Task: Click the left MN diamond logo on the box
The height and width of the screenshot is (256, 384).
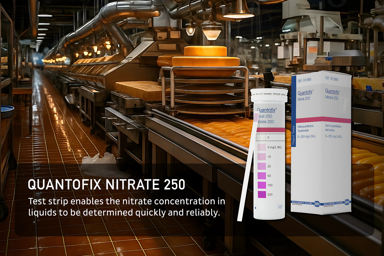Action: [x=317, y=204]
